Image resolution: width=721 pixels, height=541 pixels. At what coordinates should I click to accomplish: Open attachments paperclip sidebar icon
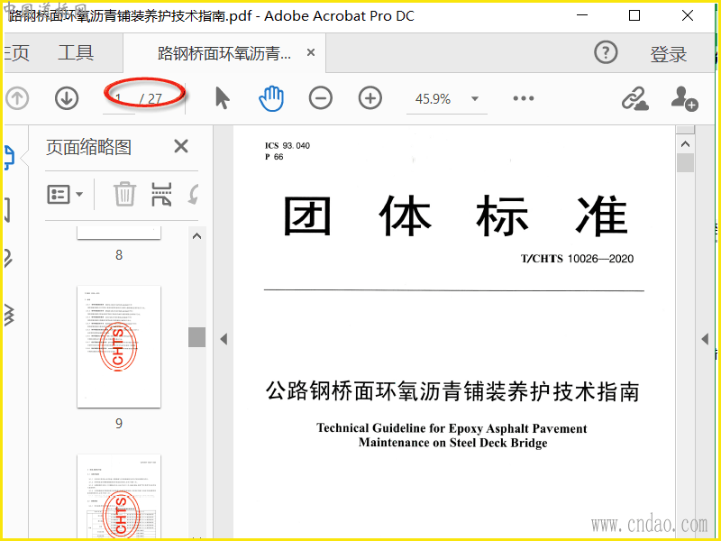[x=8, y=259]
